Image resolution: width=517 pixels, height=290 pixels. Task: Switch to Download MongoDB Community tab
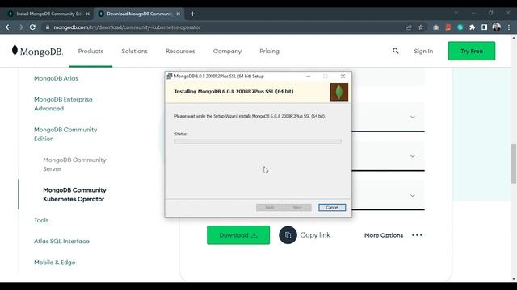click(x=139, y=14)
